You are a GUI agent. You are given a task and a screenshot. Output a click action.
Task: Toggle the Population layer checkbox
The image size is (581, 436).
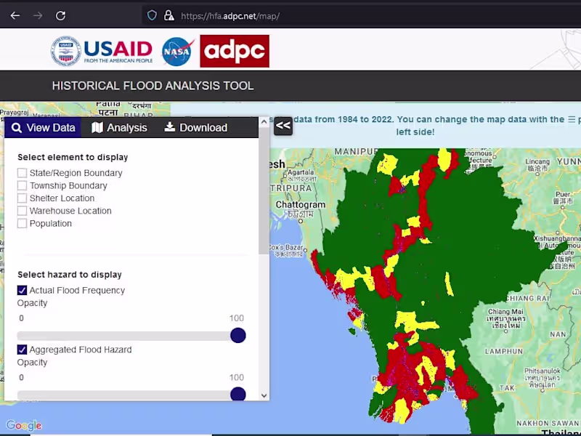(23, 223)
